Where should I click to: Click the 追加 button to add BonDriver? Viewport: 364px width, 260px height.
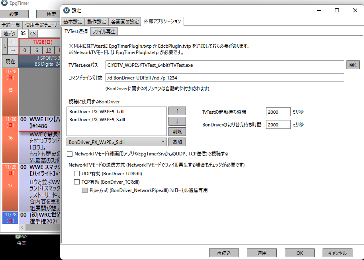[177, 142]
